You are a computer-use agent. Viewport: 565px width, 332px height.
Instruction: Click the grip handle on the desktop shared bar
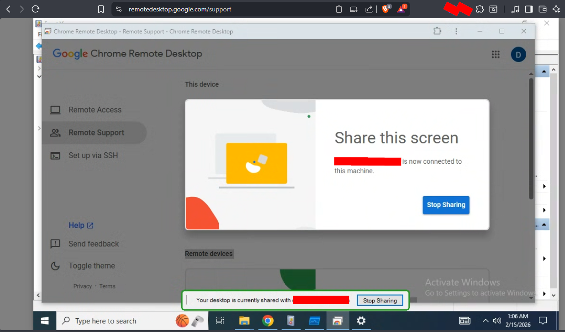pos(187,300)
